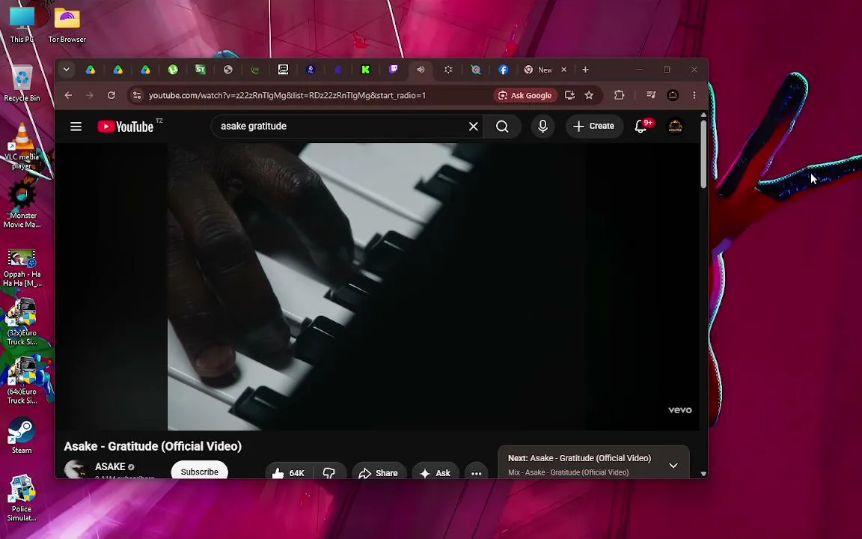Image resolution: width=862 pixels, height=539 pixels.
Task: Open YouTube account avatar menu
Action: [x=675, y=127]
